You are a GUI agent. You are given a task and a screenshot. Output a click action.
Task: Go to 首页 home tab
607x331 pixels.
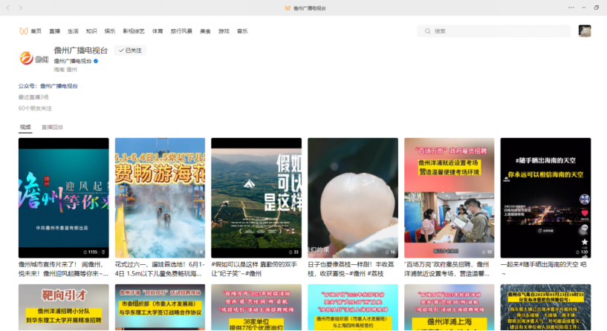click(36, 31)
